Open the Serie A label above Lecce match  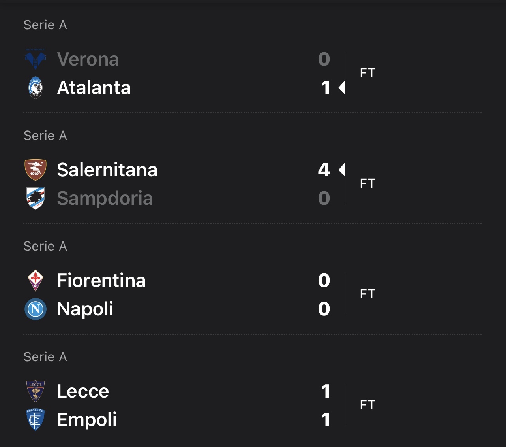45,357
